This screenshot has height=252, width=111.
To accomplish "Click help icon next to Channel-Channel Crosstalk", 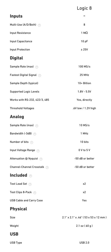I will click(x=47, y=167).
